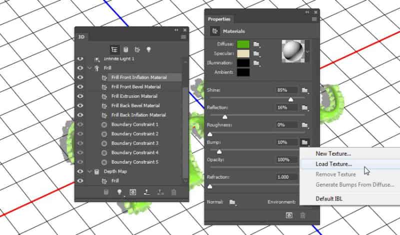Click the Roughness percentage field
Viewport: 400px width, 235px height.
(x=286, y=125)
